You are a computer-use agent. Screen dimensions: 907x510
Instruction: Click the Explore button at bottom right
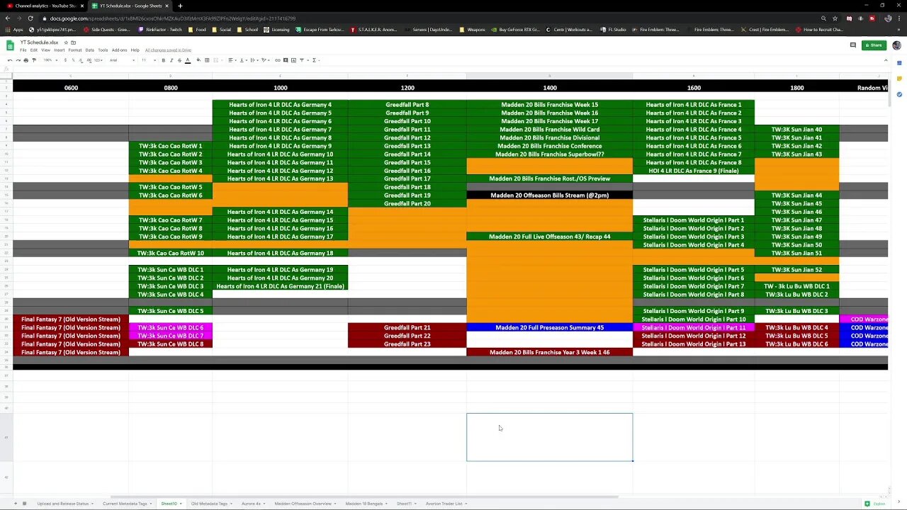point(876,504)
